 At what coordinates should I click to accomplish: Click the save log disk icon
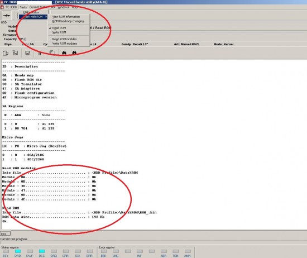pyautogui.click(x=27, y=53)
